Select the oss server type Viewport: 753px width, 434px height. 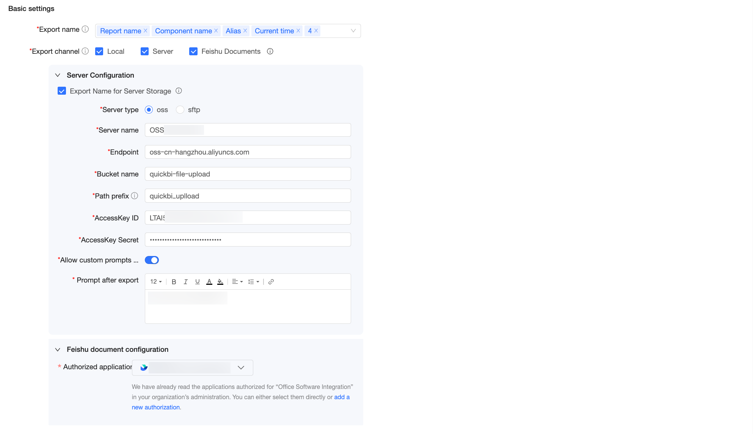149,110
